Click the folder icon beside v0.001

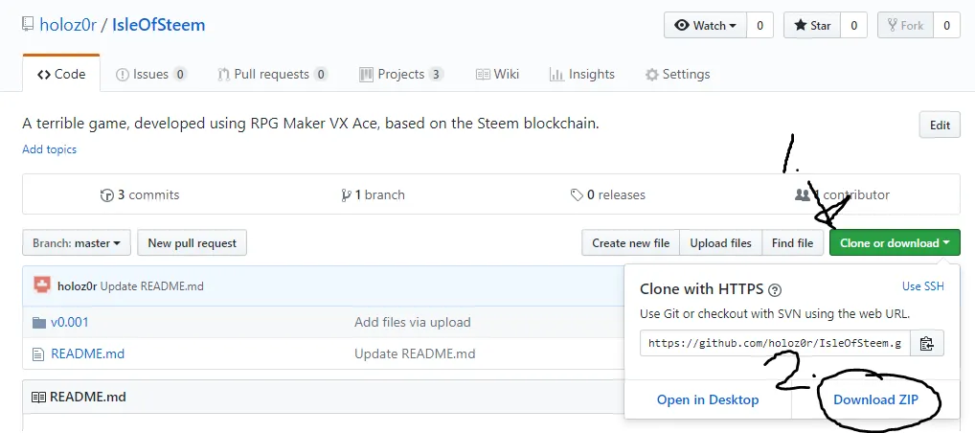pyautogui.click(x=39, y=322)
